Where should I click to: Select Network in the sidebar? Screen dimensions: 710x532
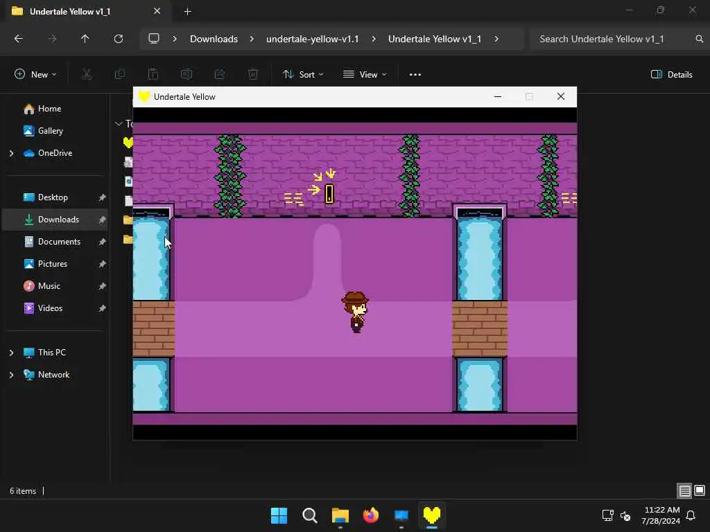[53, 375]
